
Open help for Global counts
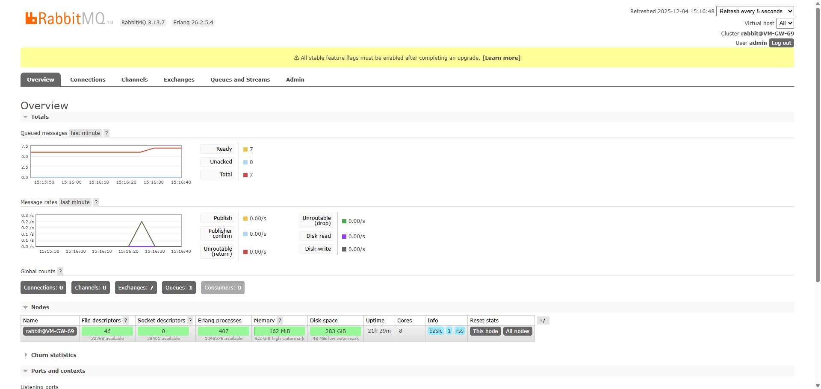click(x=60, y=272)
